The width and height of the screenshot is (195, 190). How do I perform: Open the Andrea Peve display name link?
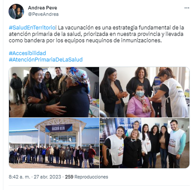coord(43,8)
